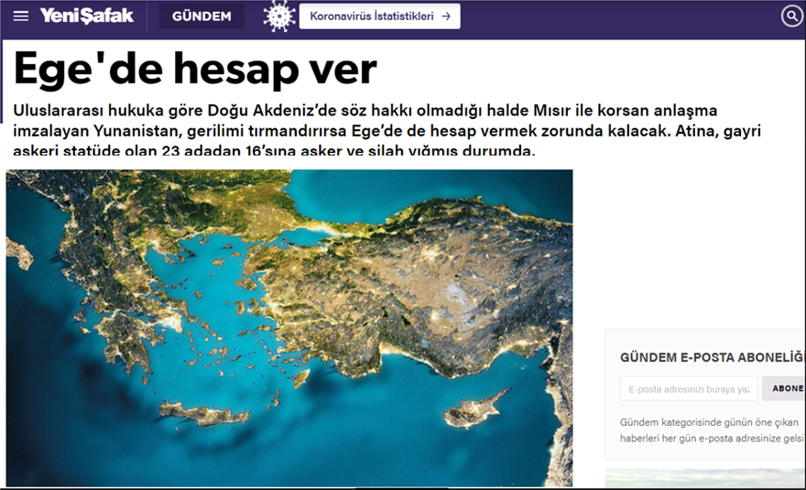Click the coronavirus icon in header

[279, 16]
